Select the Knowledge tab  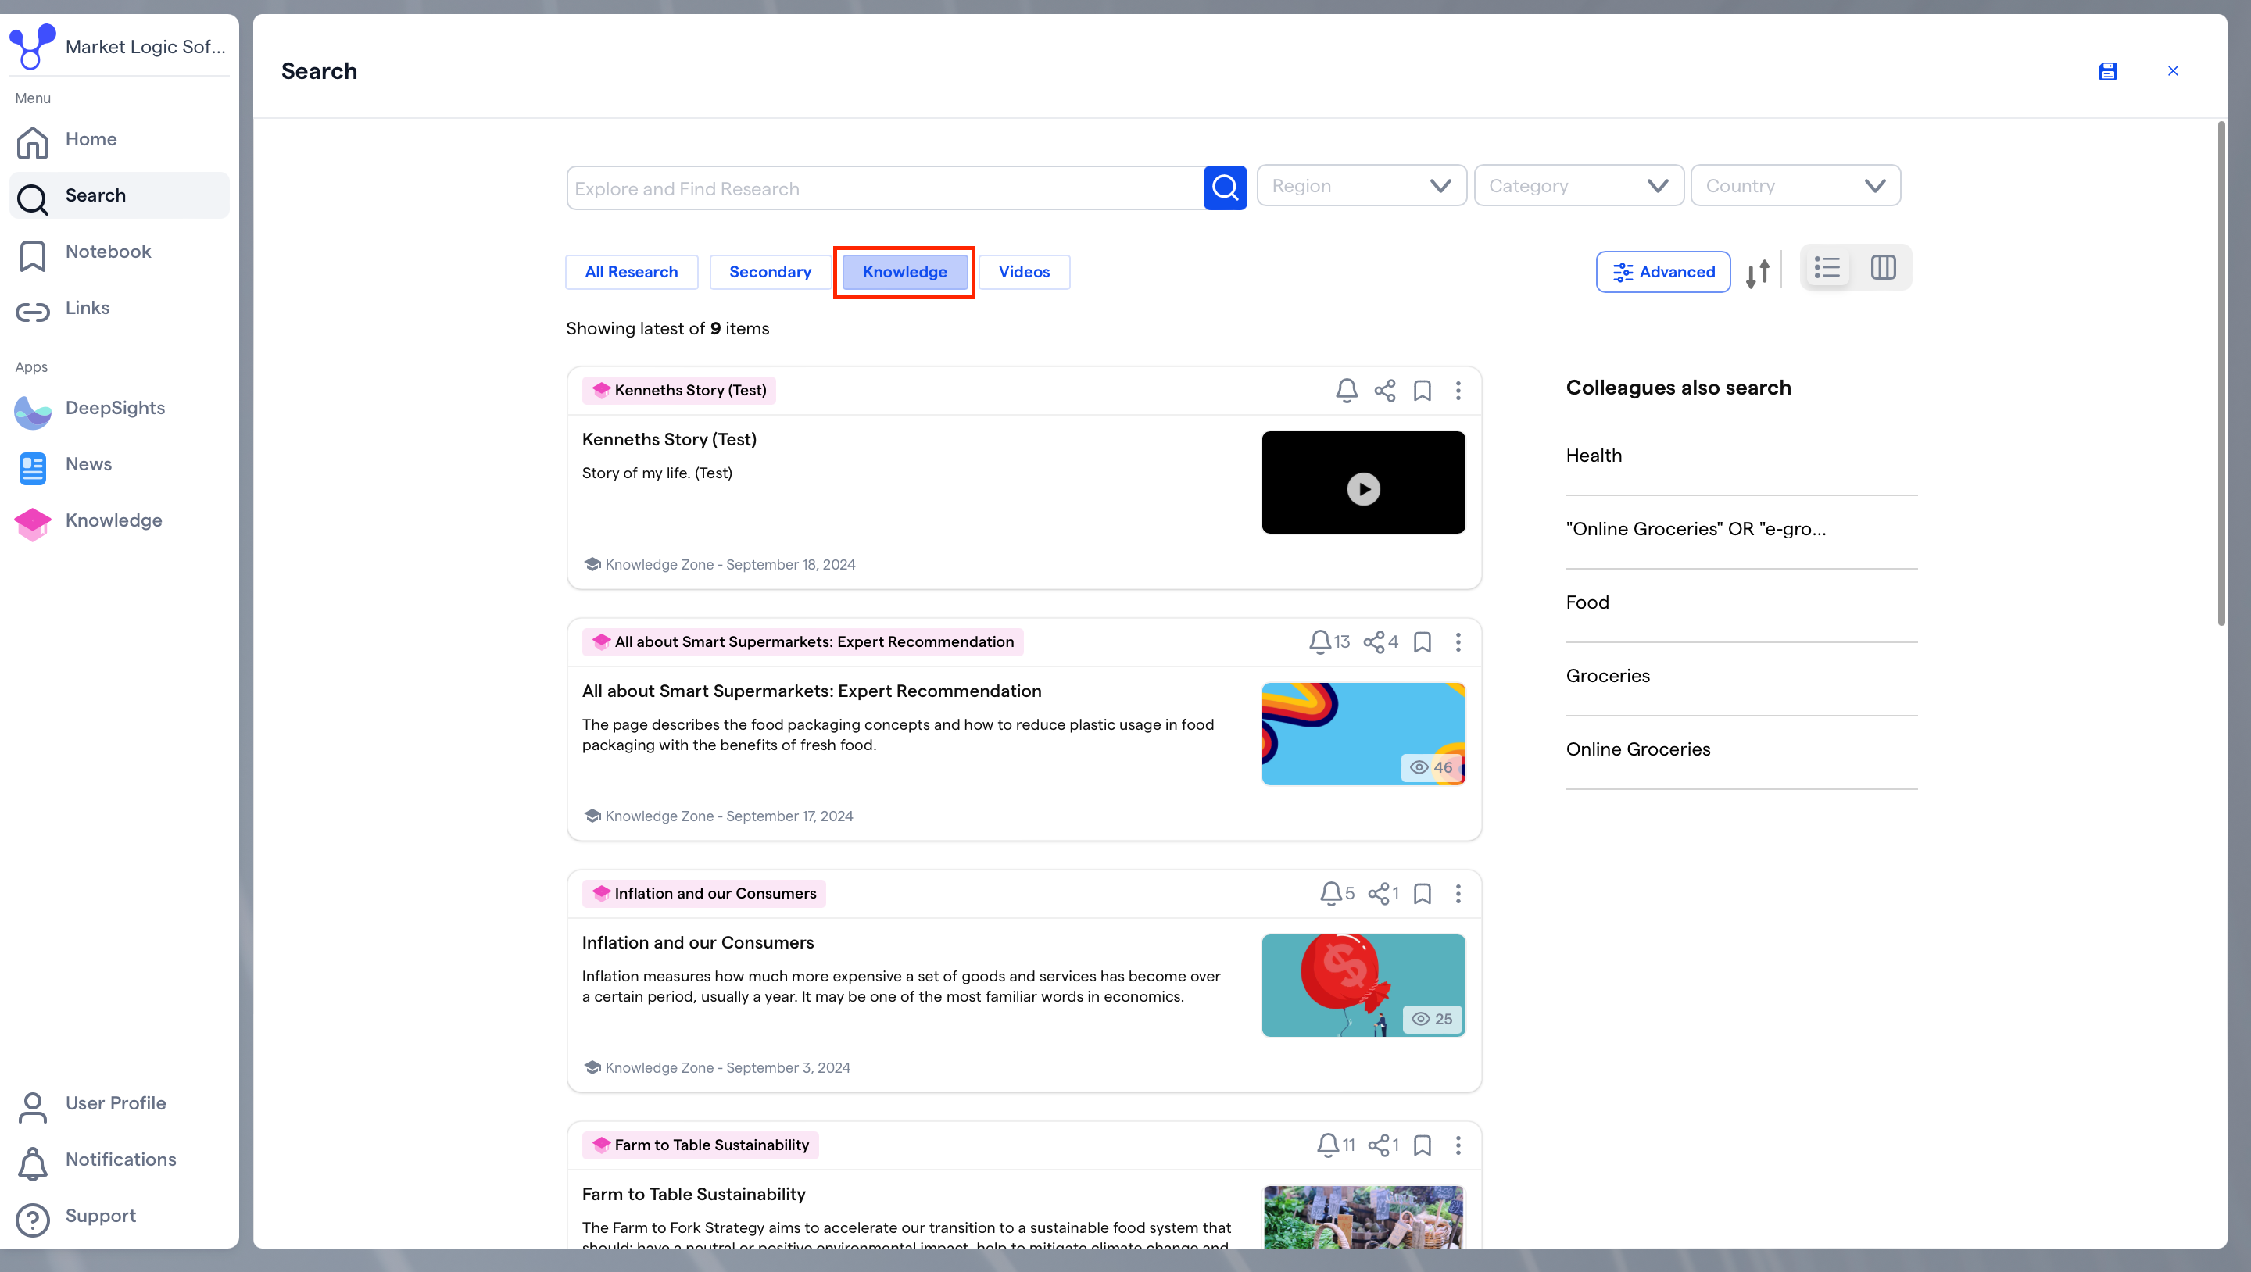904,273
